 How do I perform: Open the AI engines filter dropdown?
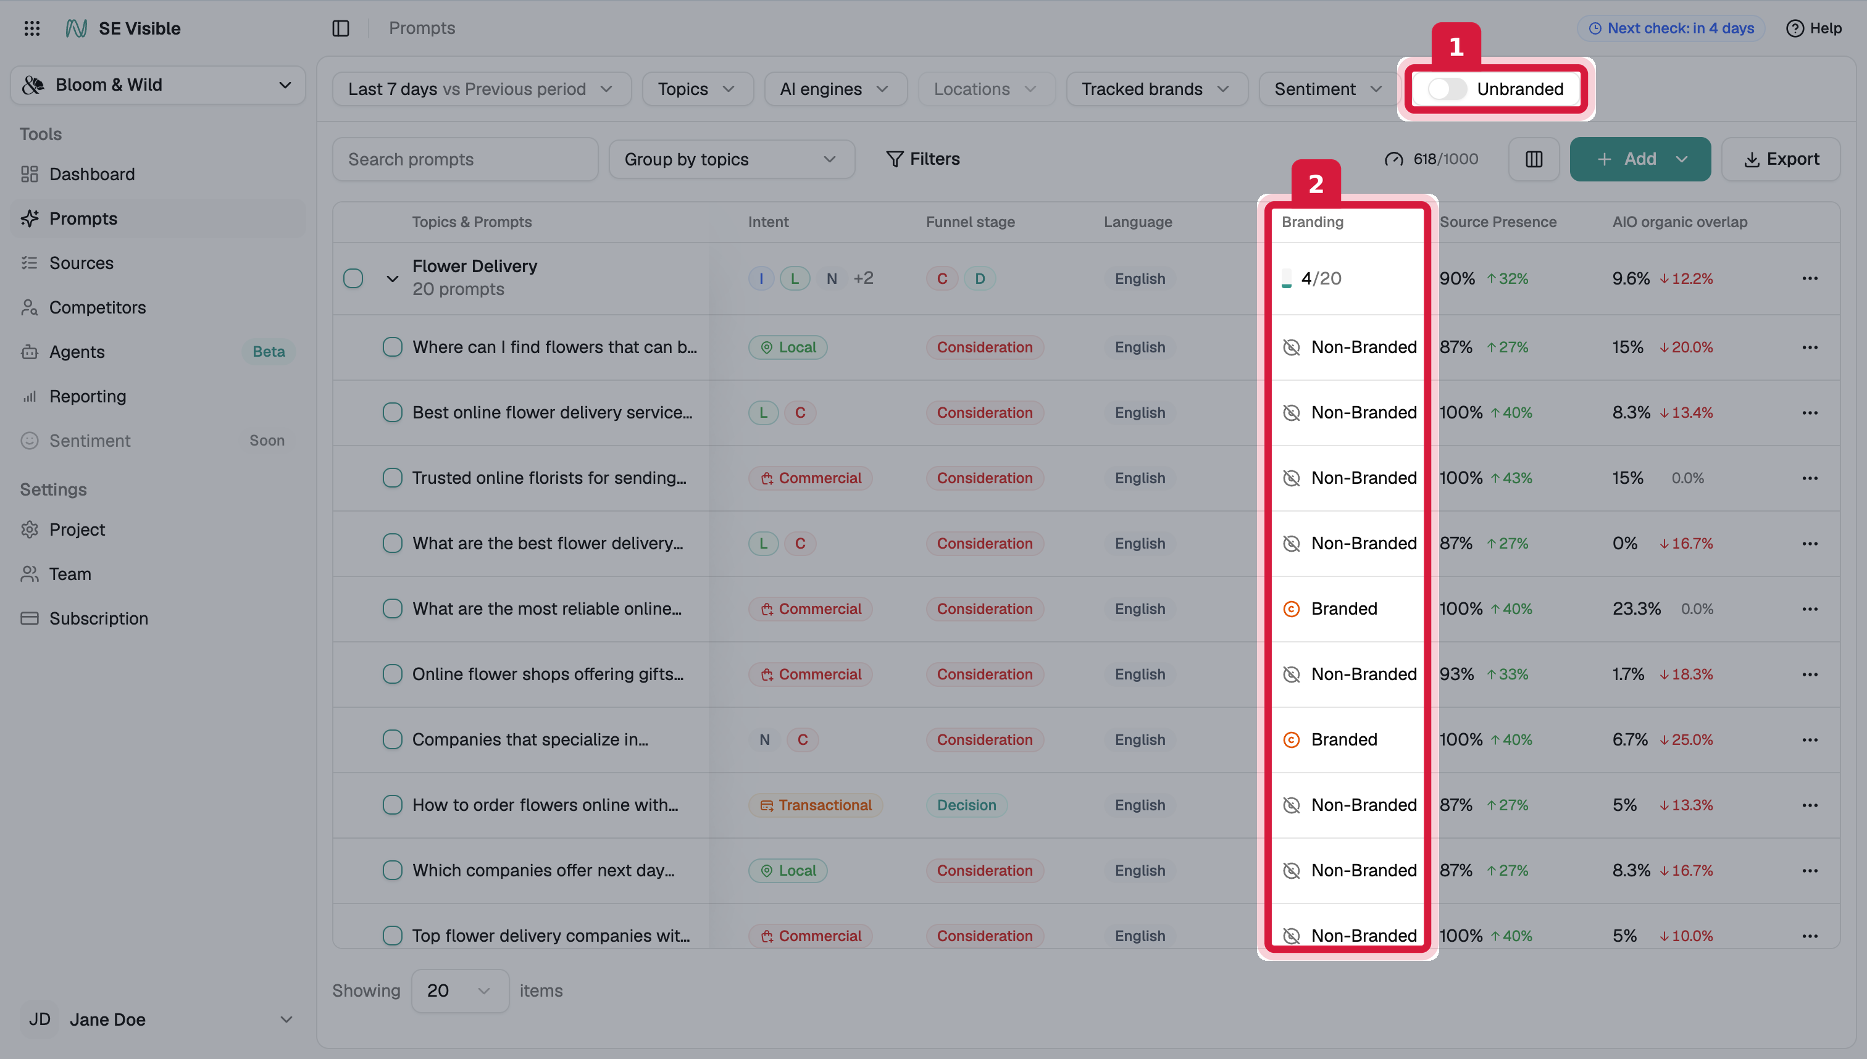(x=835, y=89)
